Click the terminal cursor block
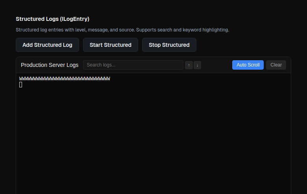The width and height of the screenshot is (307, 194). click(x=21, y=85)
